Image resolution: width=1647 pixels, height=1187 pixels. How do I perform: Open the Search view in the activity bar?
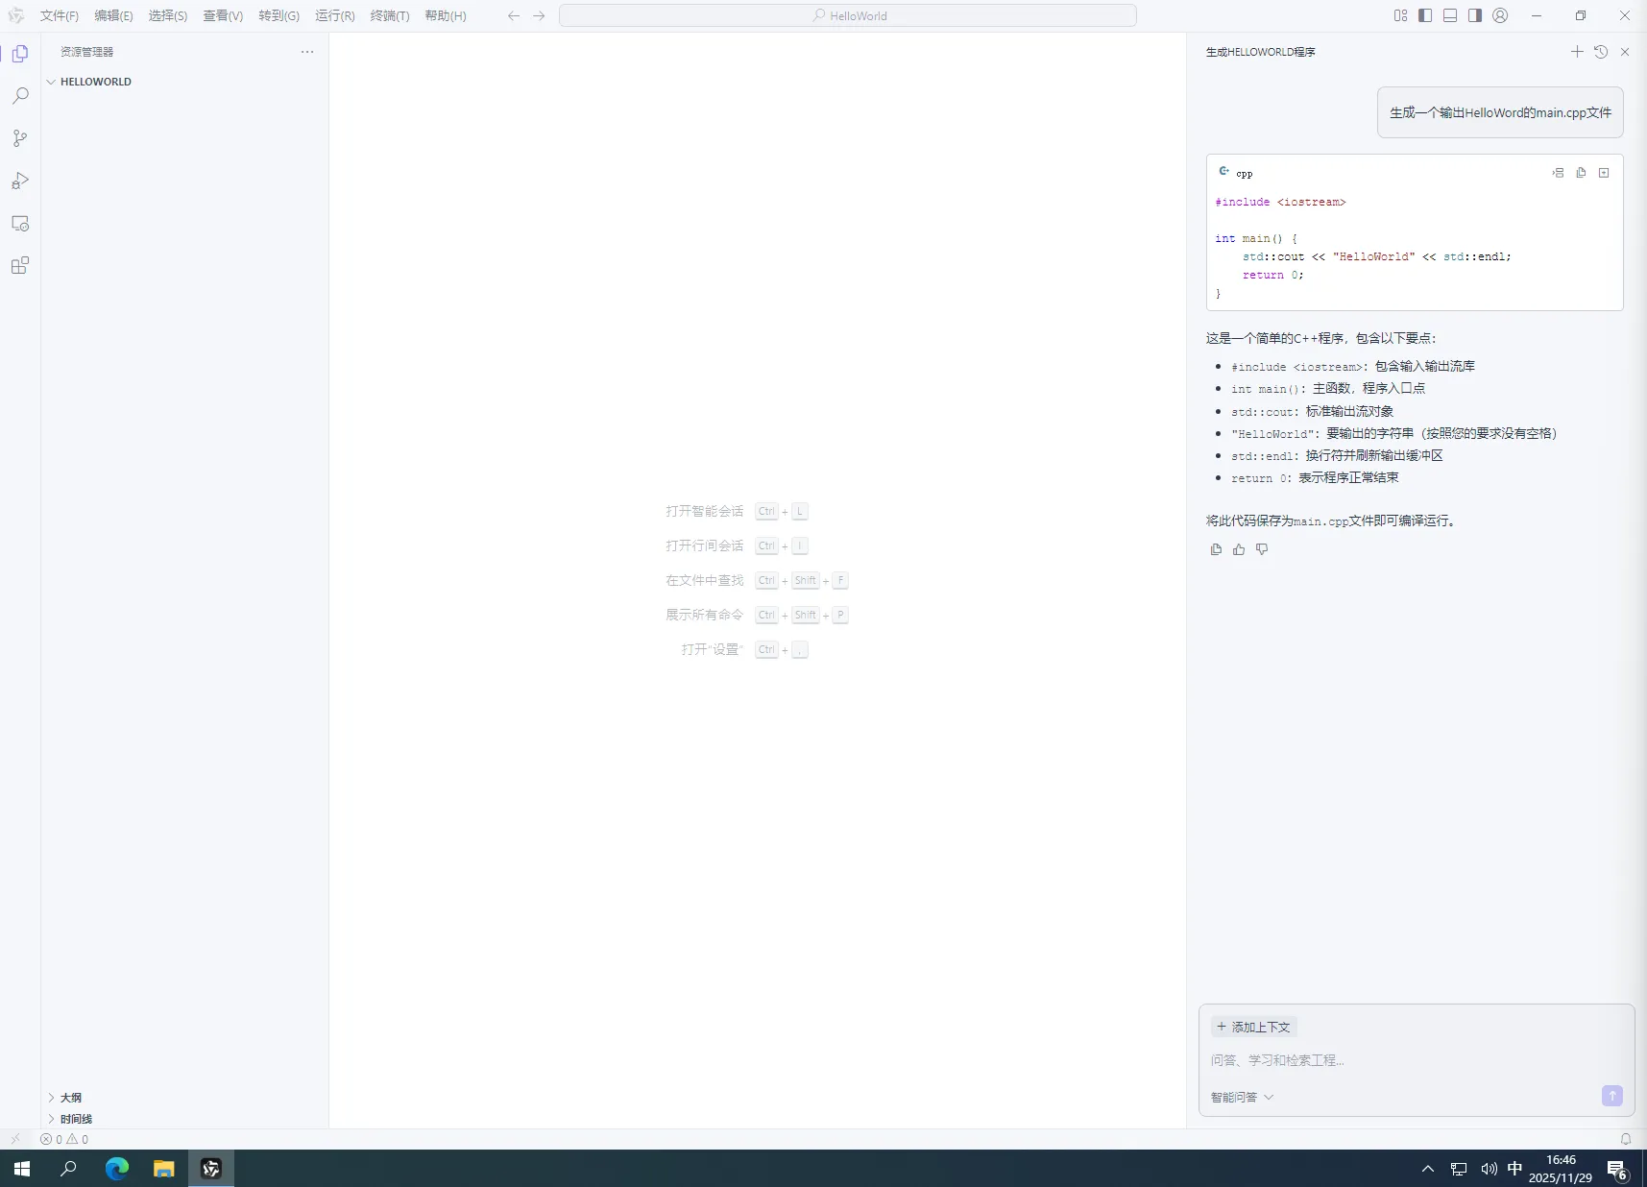coord(20,96)
